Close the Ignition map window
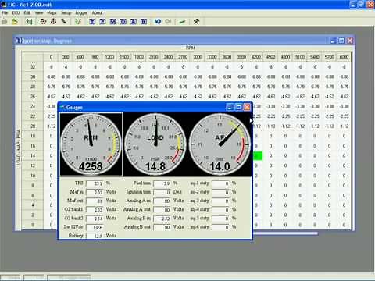 [x=350, y=41]
